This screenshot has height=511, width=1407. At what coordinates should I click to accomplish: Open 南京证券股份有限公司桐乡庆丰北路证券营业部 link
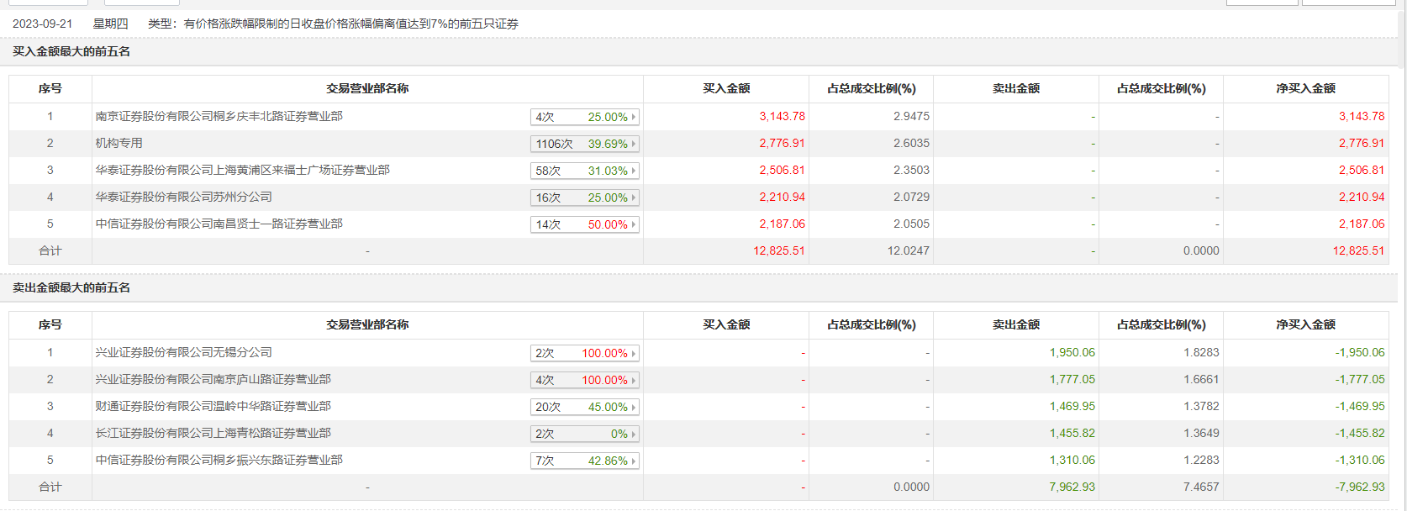[x=219, y=117]
